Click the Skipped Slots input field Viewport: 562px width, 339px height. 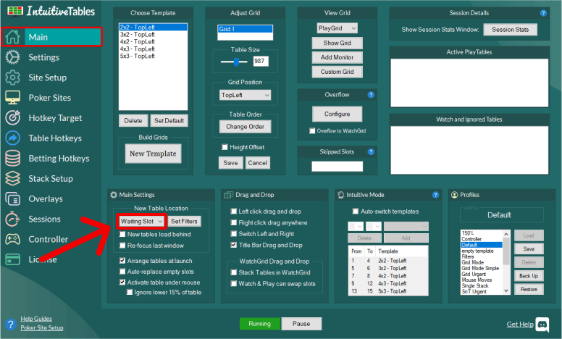click(x=337, y=167)
